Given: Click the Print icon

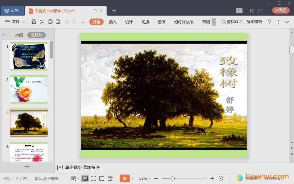Looking at the screenshot, I should click(50, 22).
